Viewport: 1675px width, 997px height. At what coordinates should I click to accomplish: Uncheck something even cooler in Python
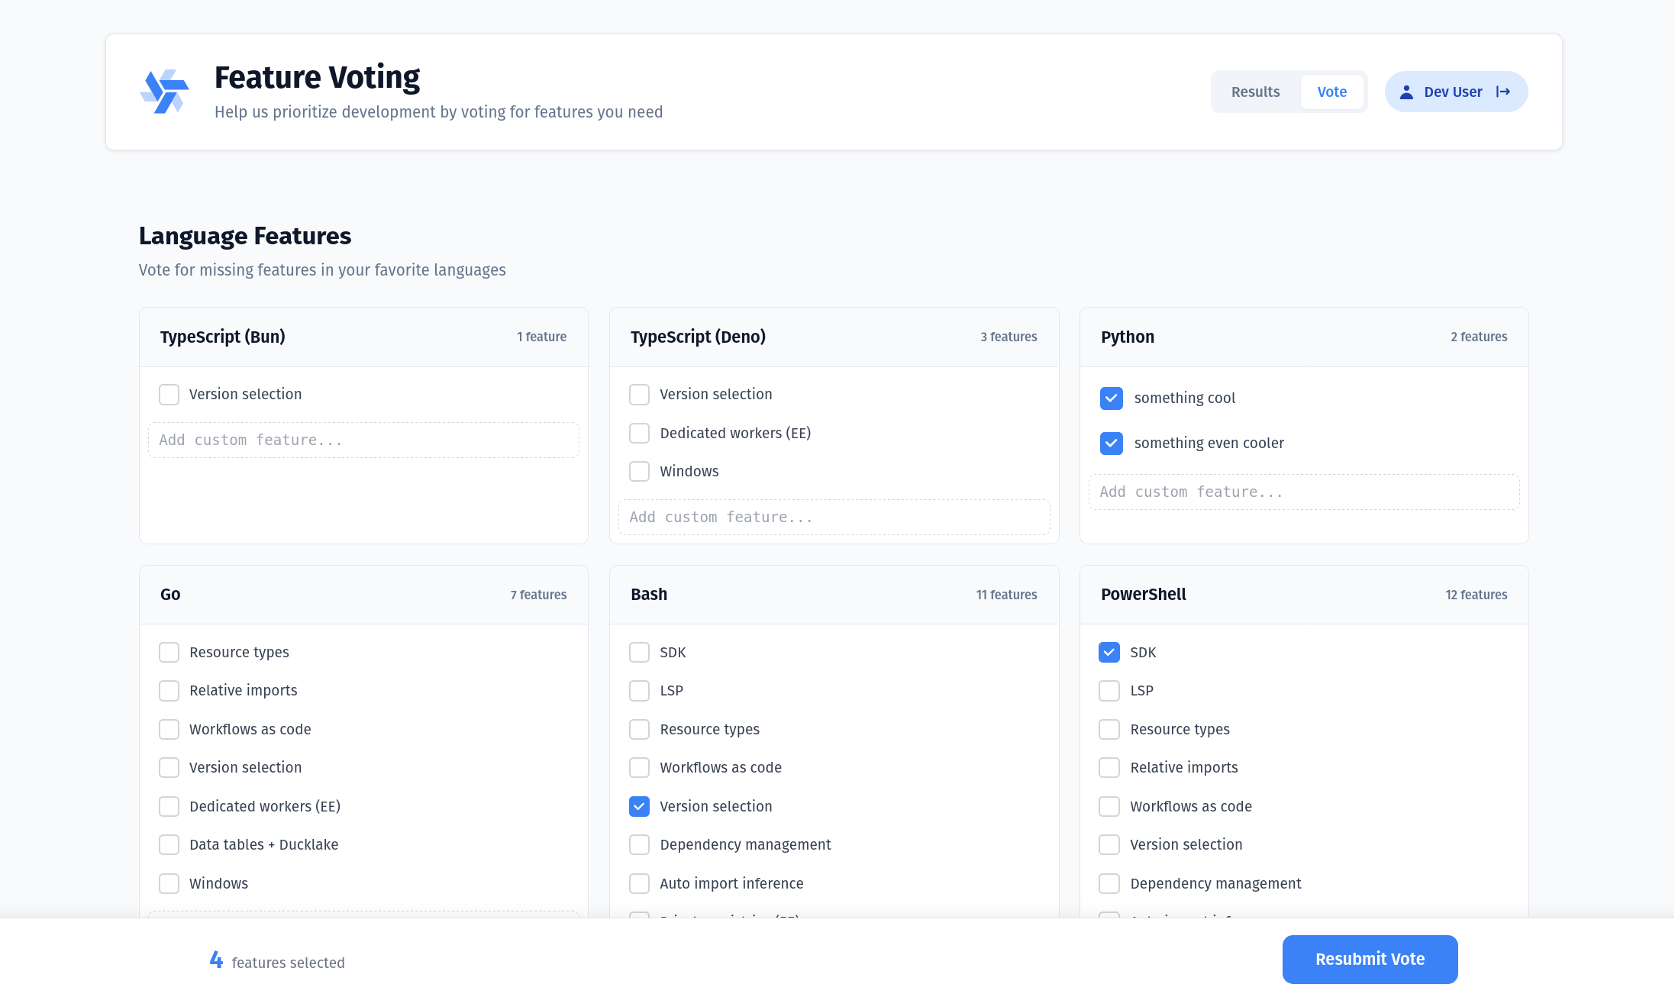pos(1111,444)
